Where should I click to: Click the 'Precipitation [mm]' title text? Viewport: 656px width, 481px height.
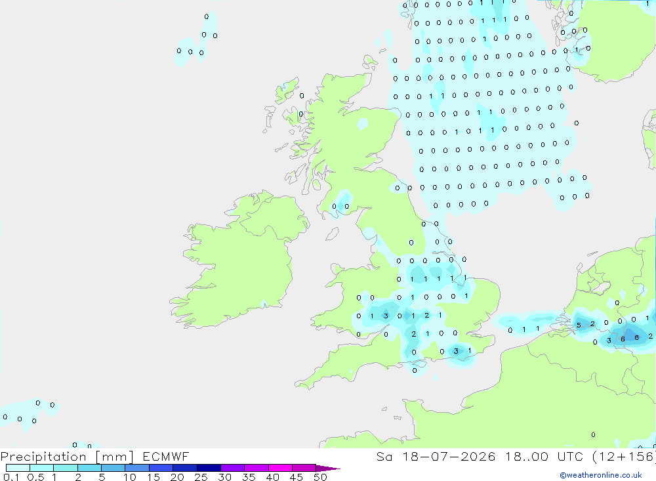tap(68, 457)
